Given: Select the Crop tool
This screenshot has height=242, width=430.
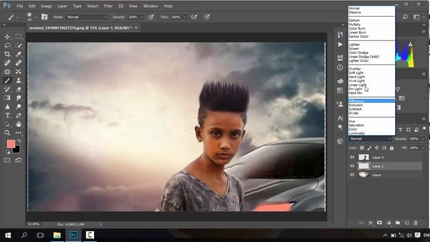Looking at the screenshot, I should pos(7,54).
